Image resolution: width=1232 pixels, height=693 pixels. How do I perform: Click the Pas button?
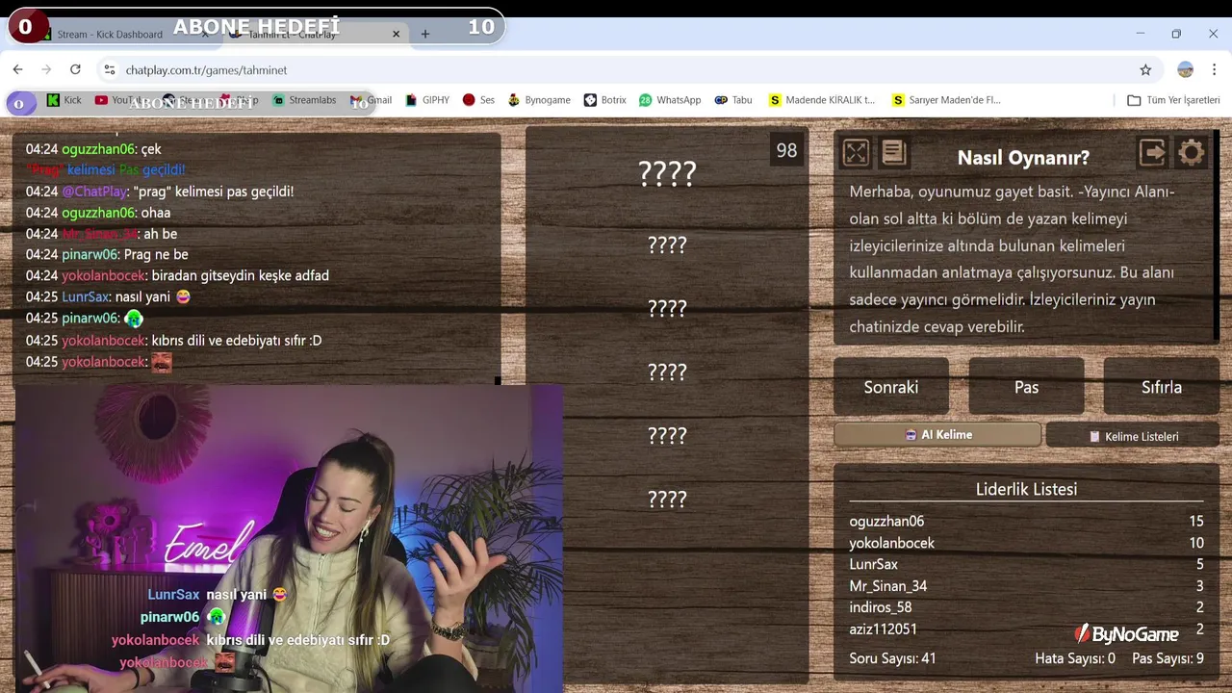(x=1026, y=387)
